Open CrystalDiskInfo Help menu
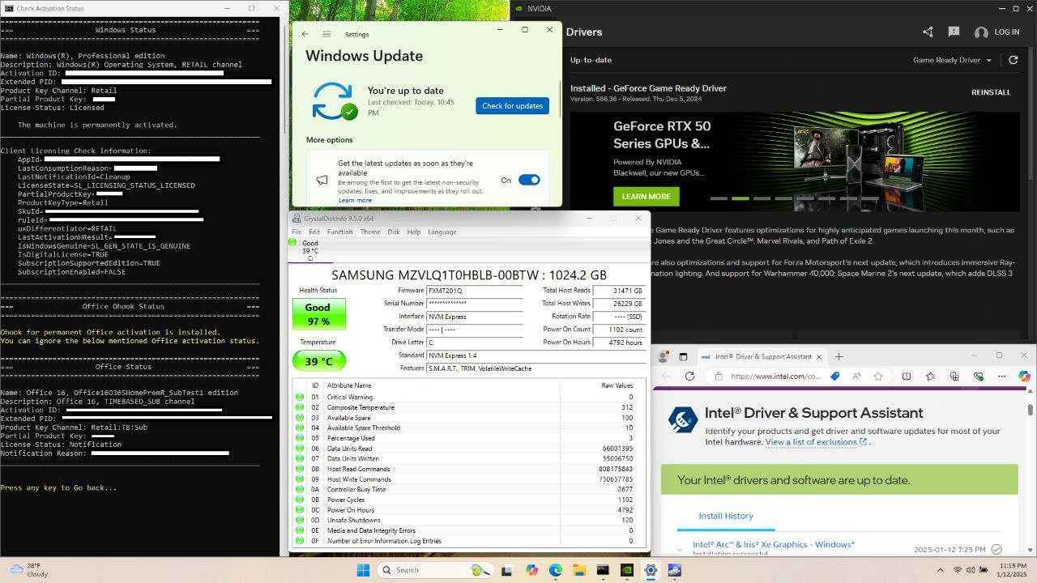Screen dimensions: 1037x583 click(414, 232)
